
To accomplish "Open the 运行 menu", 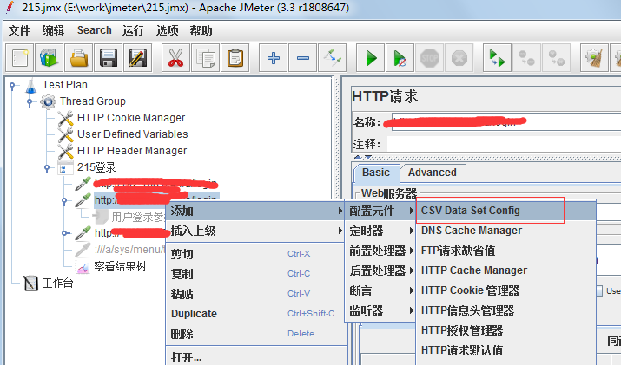I will pos(133,30).
